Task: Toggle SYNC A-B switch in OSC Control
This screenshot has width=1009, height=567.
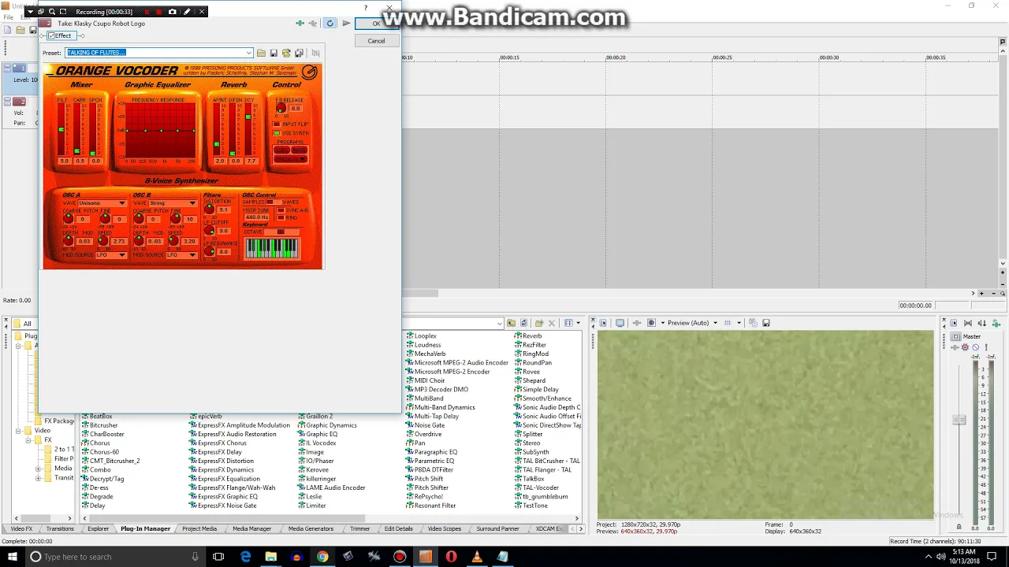Action: pyautogui.click(x=281, y=210)
